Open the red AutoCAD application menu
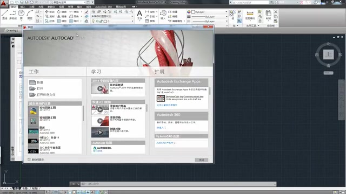346x194 pixels. coord(4,4)
